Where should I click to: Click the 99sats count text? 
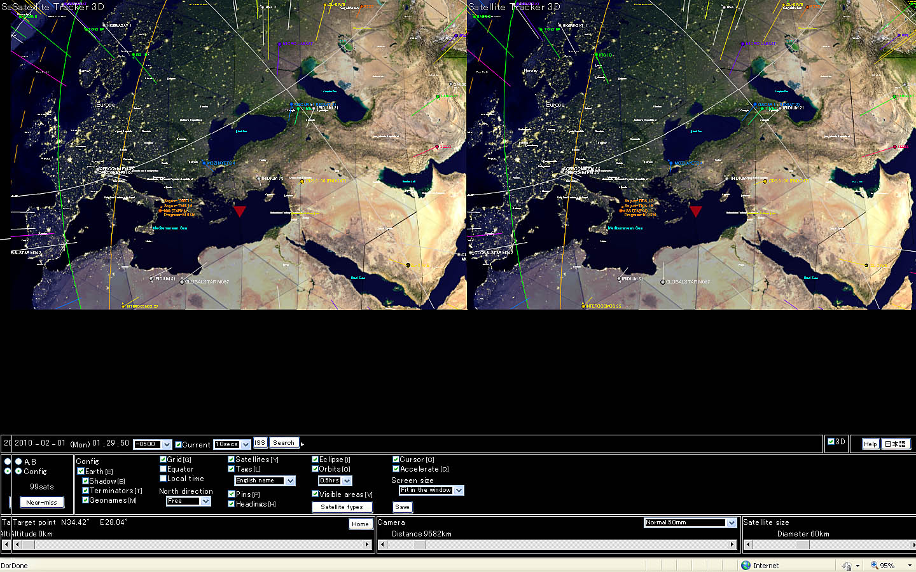42,487
